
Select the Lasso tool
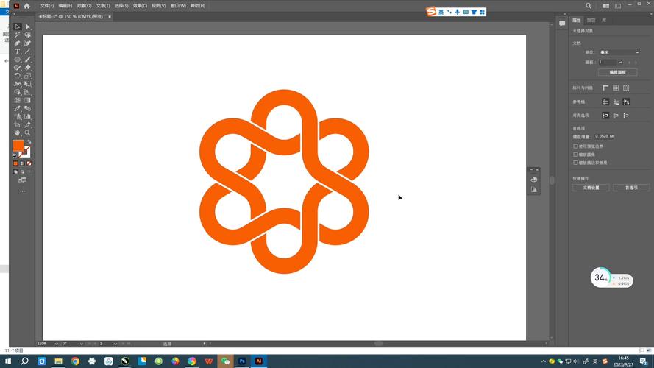27,35
